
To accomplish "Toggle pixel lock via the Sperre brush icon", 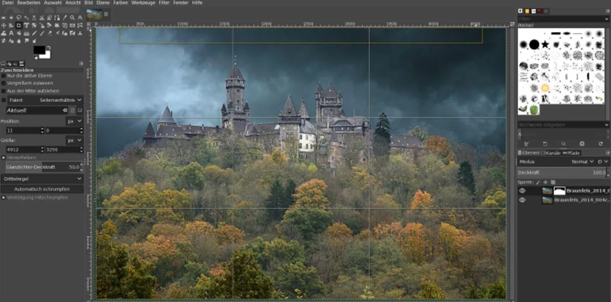I will tap(537, 182).
